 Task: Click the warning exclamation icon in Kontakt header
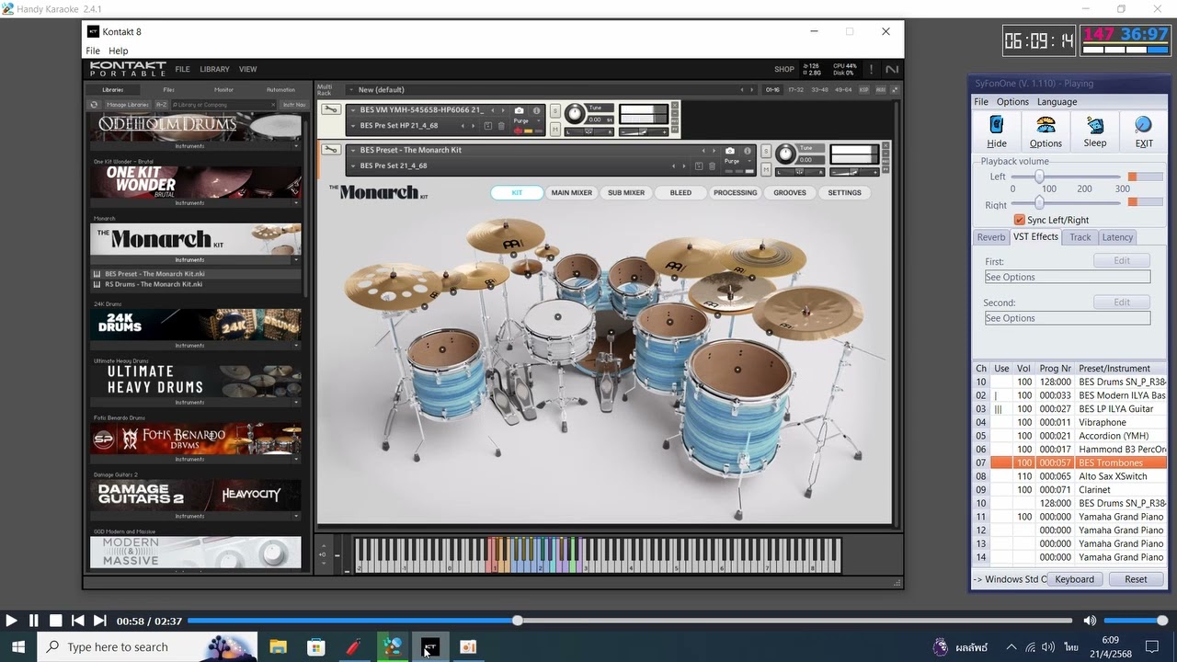pyautogui.click(x=871, y=69)
